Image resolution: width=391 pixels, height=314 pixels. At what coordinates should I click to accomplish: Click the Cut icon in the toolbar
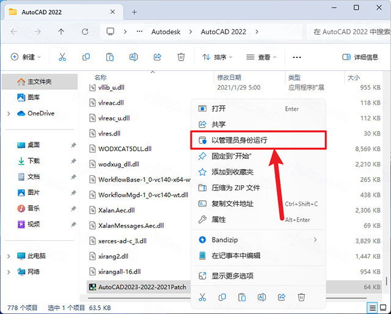pos(62,57)
